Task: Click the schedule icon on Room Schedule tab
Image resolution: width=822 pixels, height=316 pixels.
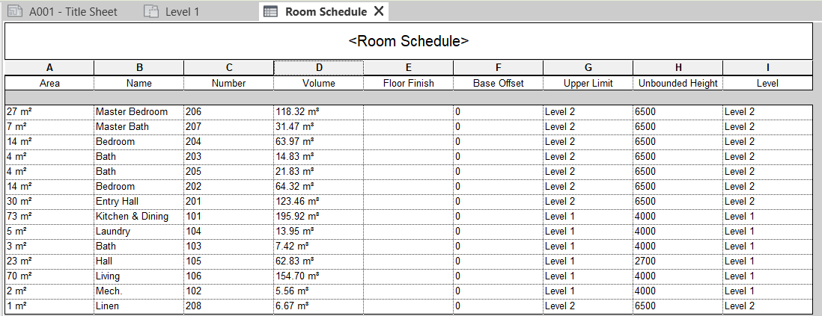Action: click(271, 12)
